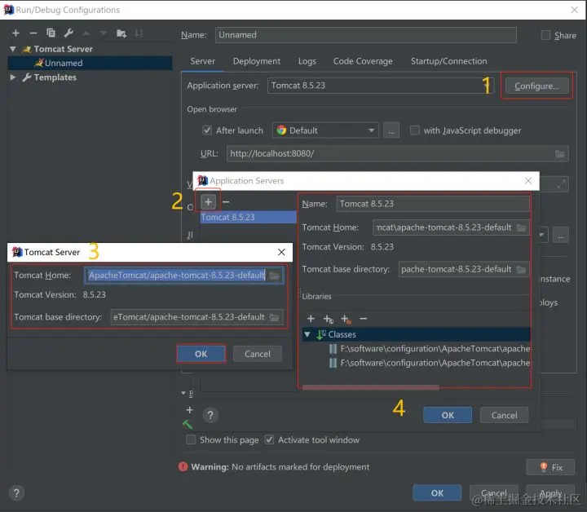Toggle After launch checkbox

[x=206, y=130]
